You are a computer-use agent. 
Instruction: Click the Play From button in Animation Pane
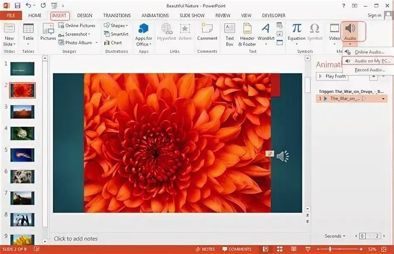tap(332, 76)
